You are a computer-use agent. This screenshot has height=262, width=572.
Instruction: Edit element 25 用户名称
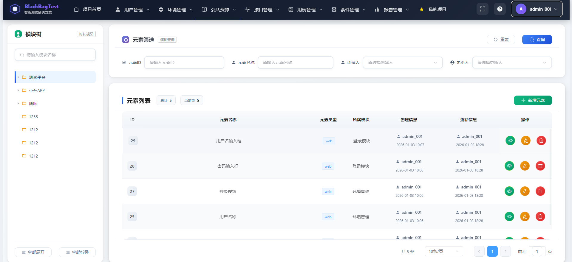coord(525,216)
